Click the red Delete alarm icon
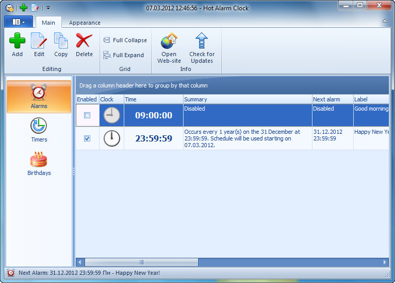 [x=84, y=40]
